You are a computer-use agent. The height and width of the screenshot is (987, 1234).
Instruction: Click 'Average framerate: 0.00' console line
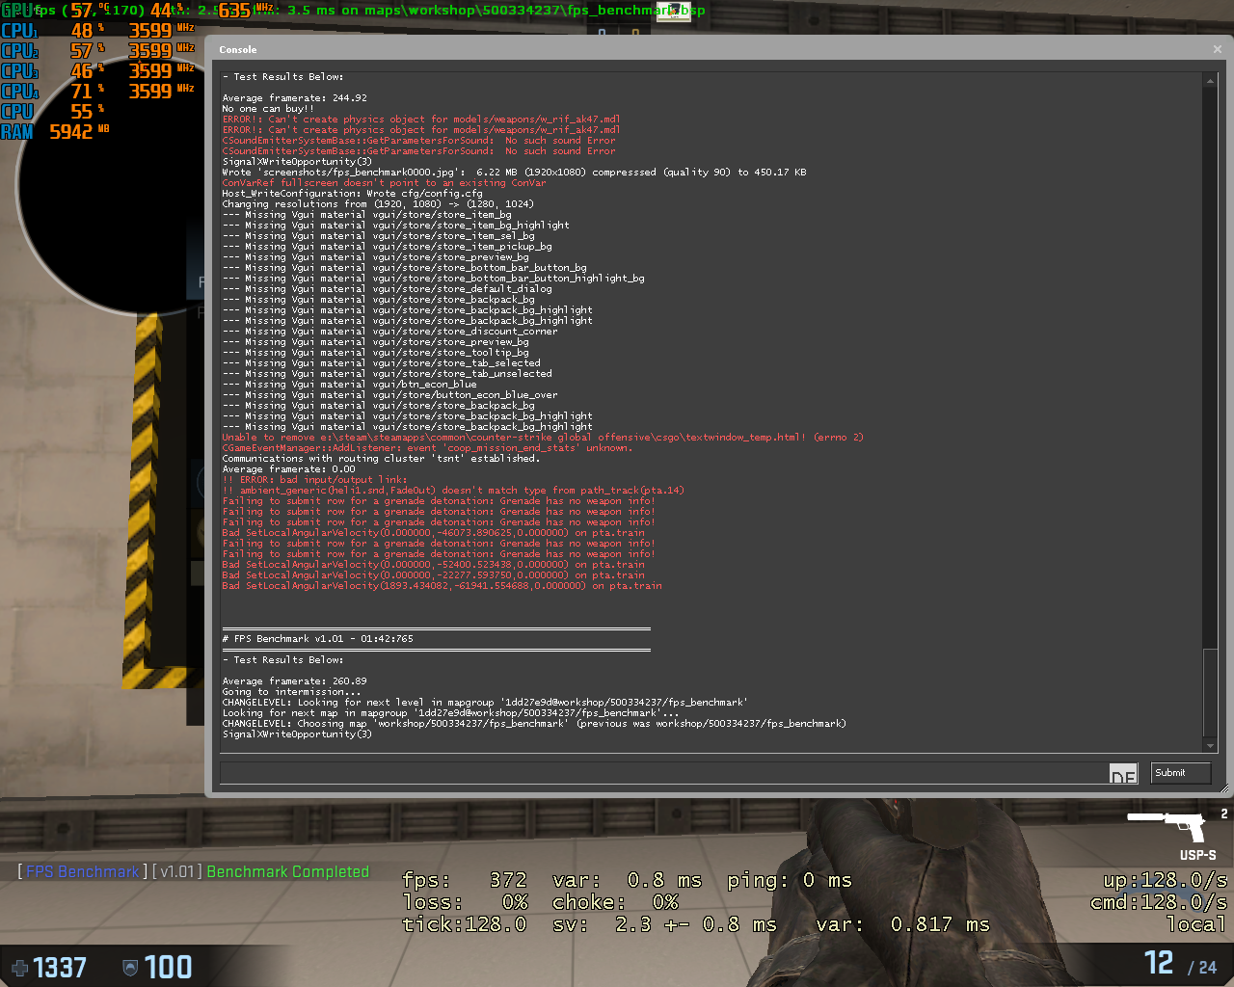(288, 469)
